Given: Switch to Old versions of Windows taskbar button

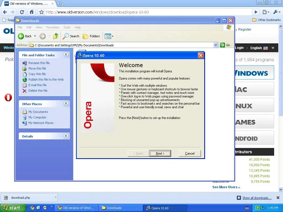Looking at the screenshot, I should [77, 208].
